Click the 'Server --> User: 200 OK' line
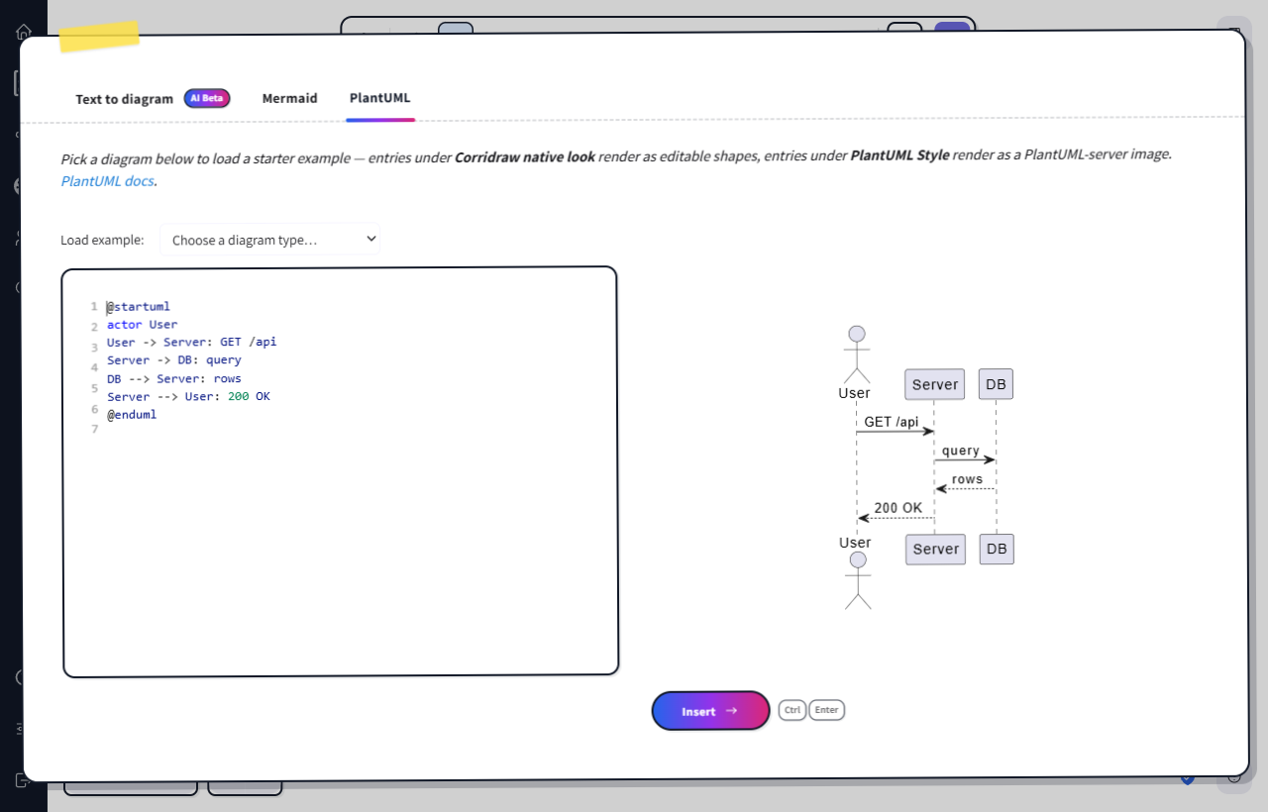The height and width of the screenshot is (812, 1268). 188,396
